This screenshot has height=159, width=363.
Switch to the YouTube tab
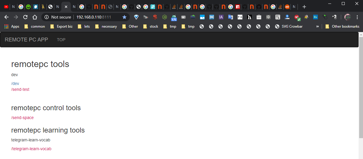6,6
